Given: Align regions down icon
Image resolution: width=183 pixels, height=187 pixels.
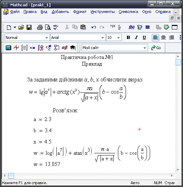Looking at the screenshot, I should (120, 27).
